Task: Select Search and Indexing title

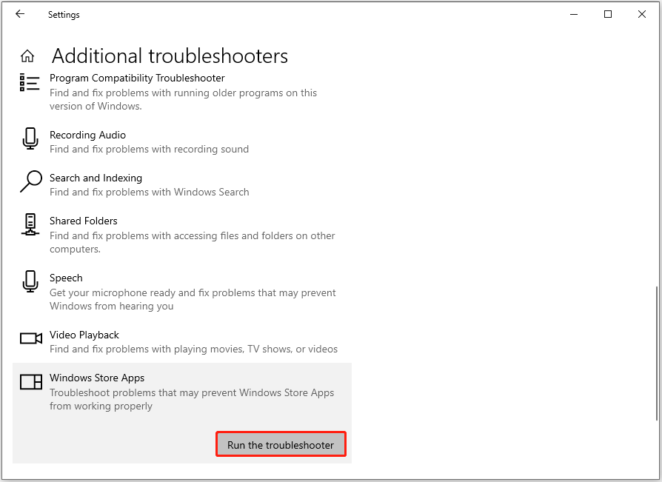Action: click(x=96, y=178)
